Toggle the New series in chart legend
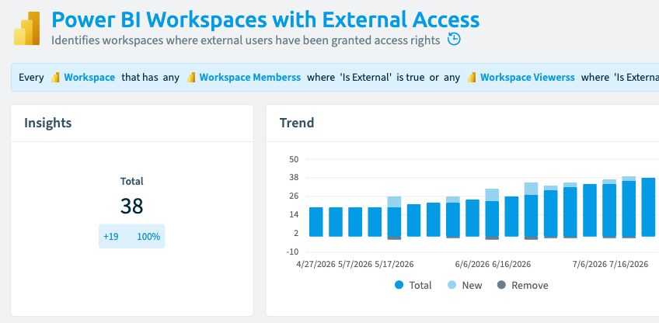Image resolution: width=659 pixels, height=323 pixels. [464, 285]
